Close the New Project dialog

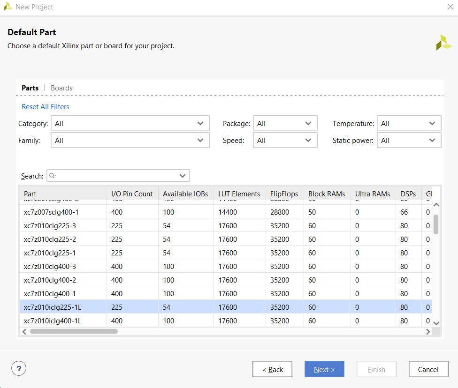coord(450,7)
